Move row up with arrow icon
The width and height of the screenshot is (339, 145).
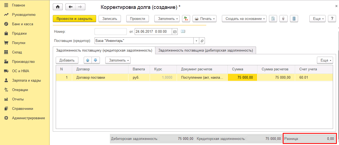point(88,60)
